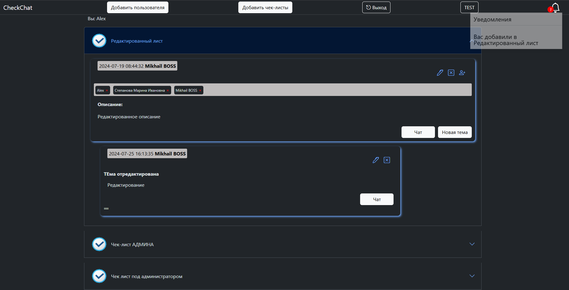Click the Mikhail BOSS participant tag
The width and height of the screenshot is (569, 290).
pyautogui.click(x=189, y=90)
